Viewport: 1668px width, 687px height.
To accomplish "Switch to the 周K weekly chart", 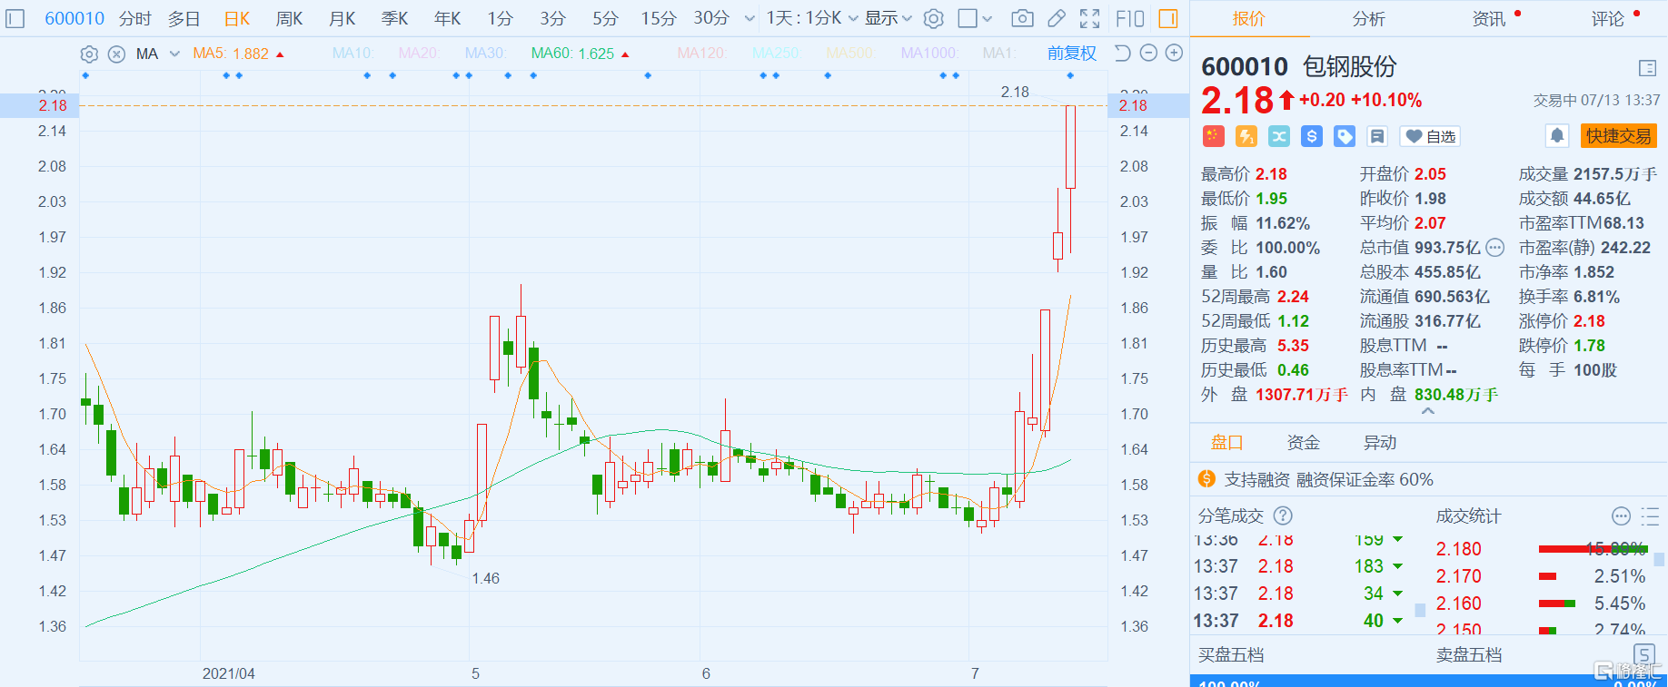I will point(289,18).
